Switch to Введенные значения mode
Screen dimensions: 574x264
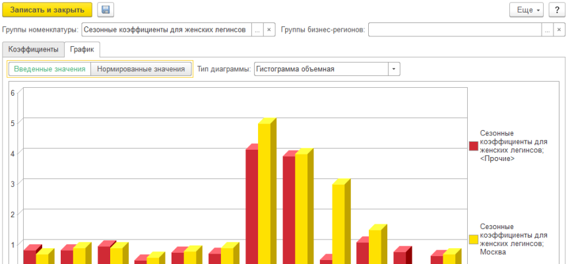pos(49,69)
